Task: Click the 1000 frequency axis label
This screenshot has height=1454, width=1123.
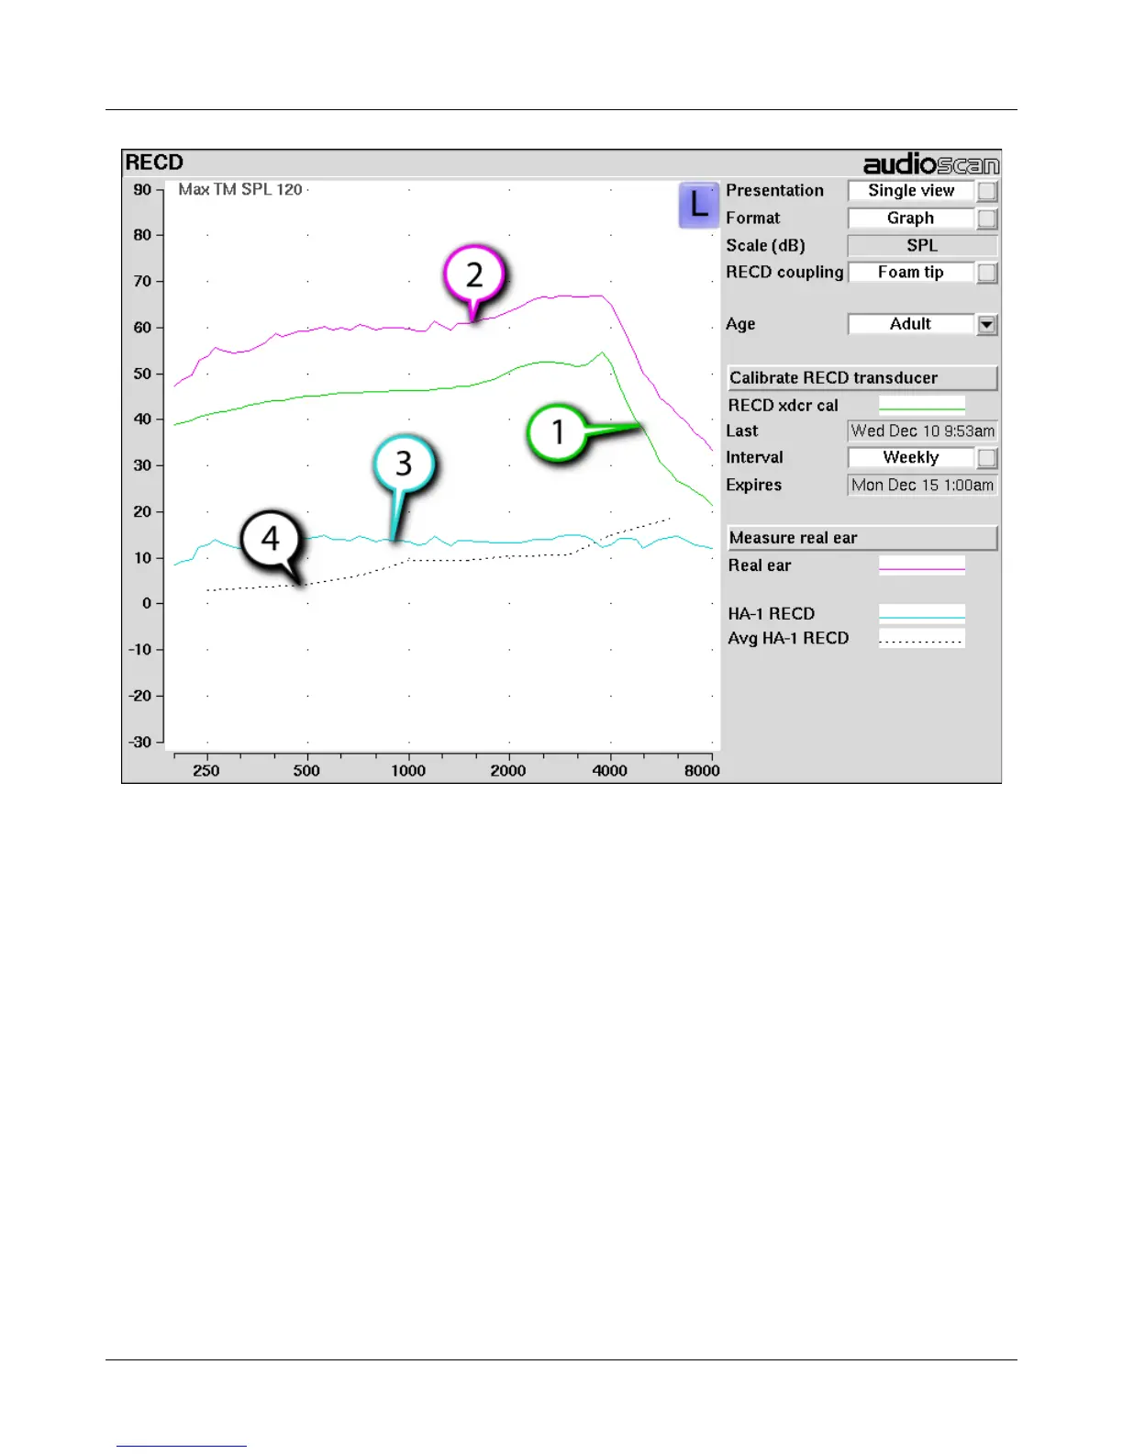Action: pyautogui.click(x=408, y=771)
